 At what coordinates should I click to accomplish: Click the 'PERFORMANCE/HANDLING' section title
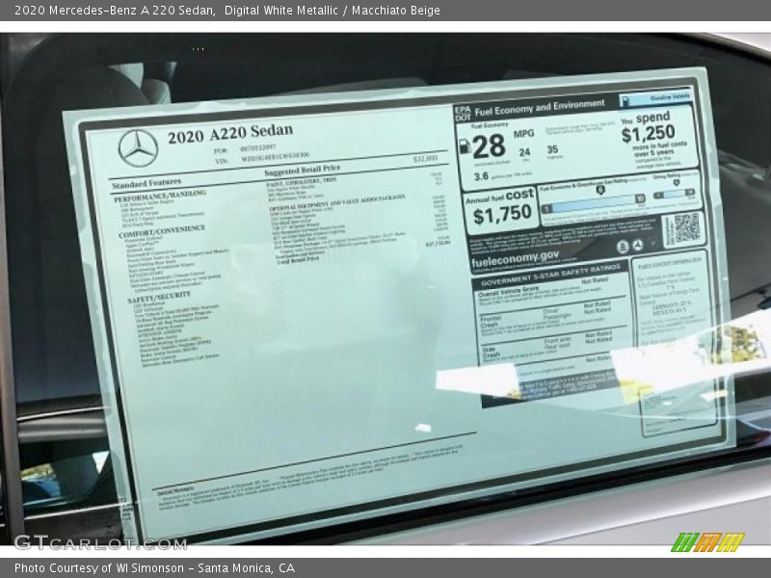click(160, 196)
